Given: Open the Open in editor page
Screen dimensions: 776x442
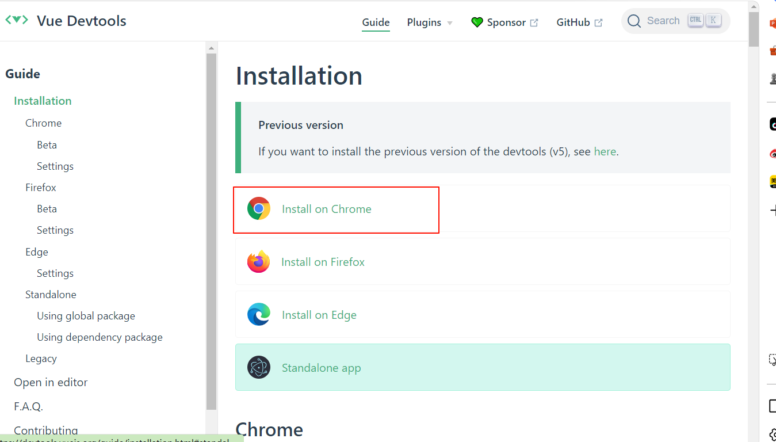Looking at the screenshot, I should point(51,383).
